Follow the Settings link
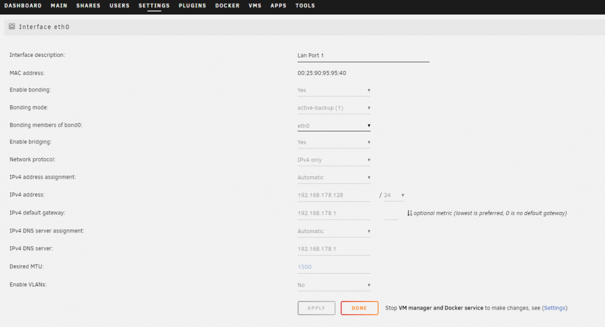 click(554, 308)
